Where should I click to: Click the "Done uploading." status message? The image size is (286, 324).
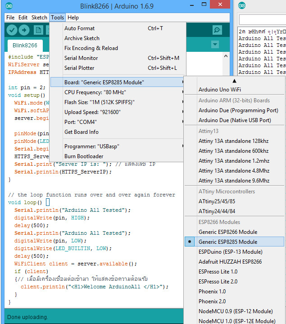pyautogui.click(x=27, y=317)
